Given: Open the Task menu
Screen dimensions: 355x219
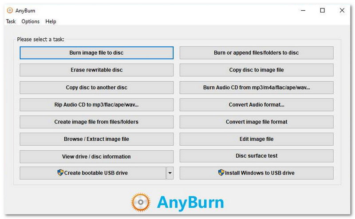Looking at the screenshot, I should (x=11, y=21).
